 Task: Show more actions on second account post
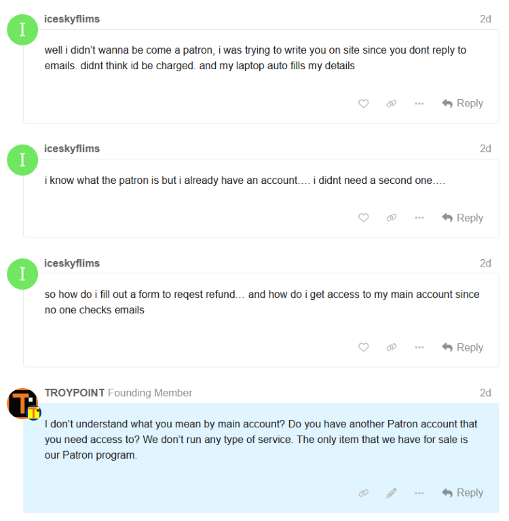coord(419,218)
